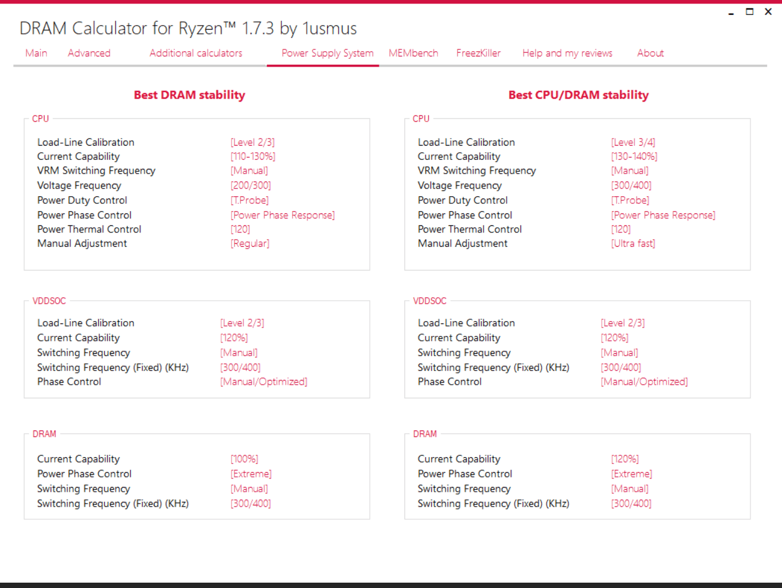
Task: Maximize the DRAM Calculator window
Action: (x=750, y=12)
